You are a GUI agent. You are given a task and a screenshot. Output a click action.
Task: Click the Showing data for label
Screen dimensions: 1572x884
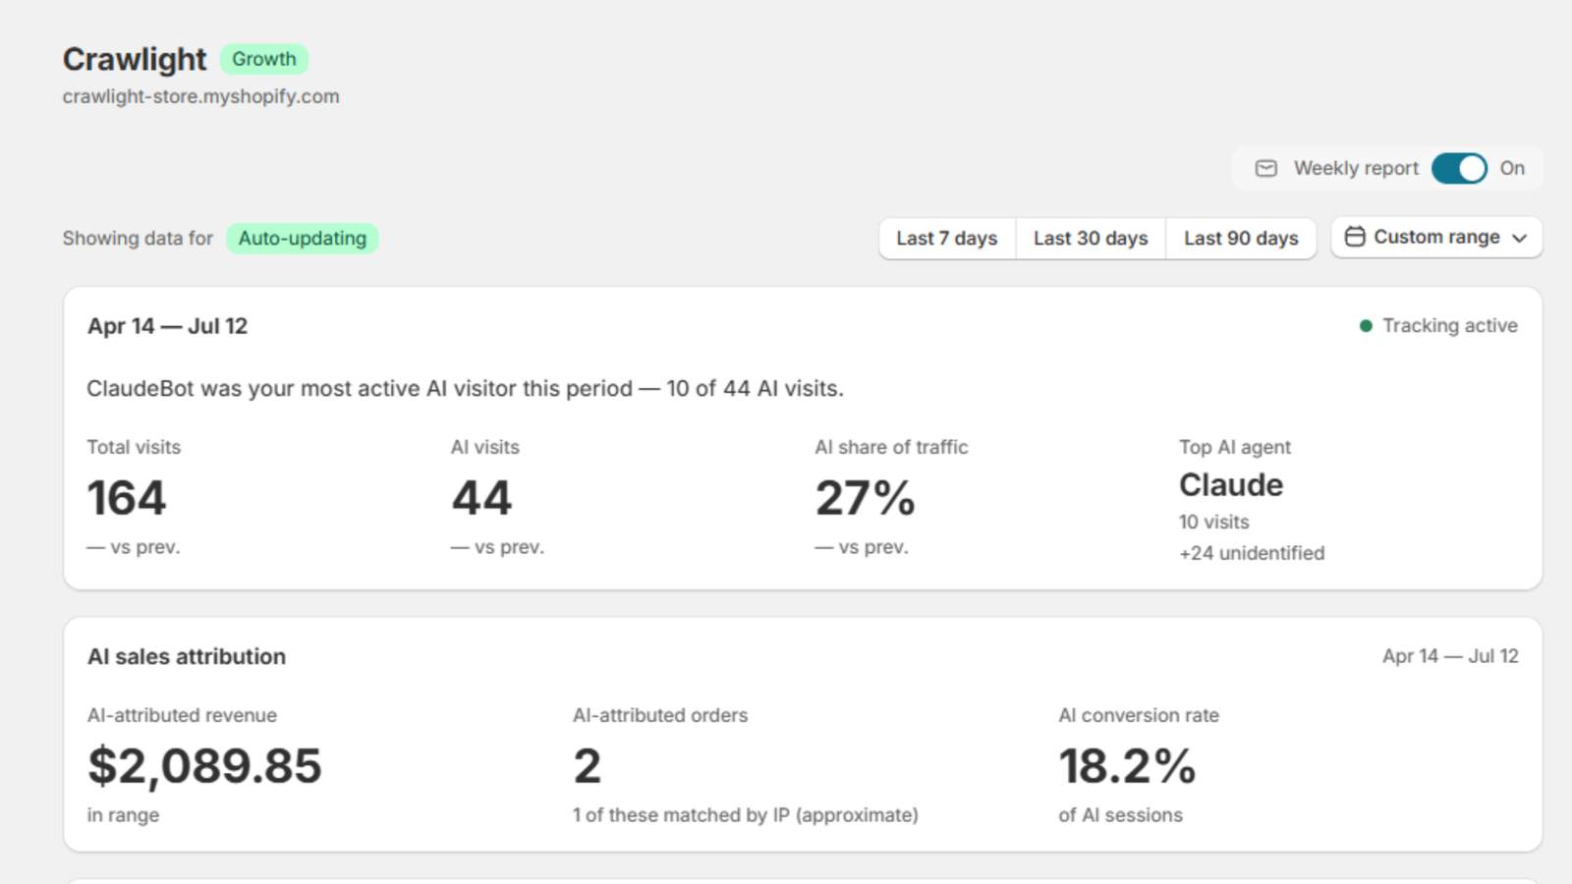138,239
